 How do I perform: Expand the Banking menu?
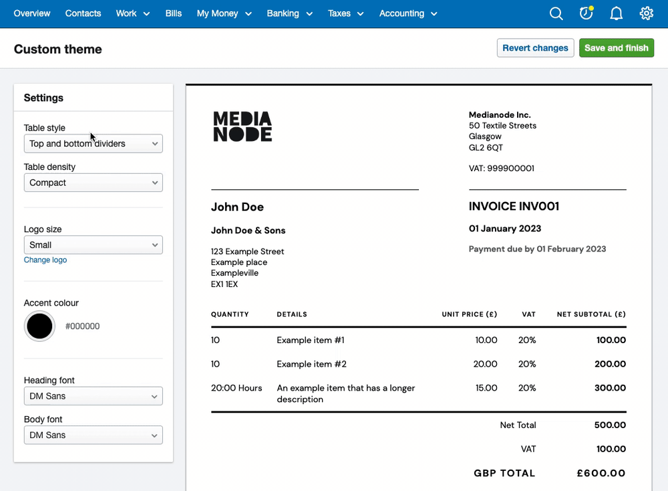(x=289, y=13)
